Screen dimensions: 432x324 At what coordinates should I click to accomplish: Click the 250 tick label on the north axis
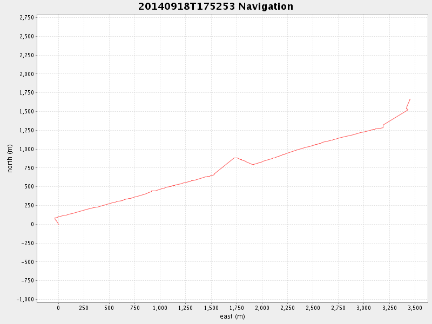point(29,205)
